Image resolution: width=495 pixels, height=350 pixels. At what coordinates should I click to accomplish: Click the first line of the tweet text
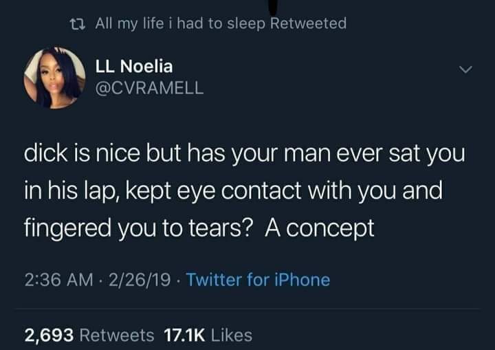pos(245,153)
